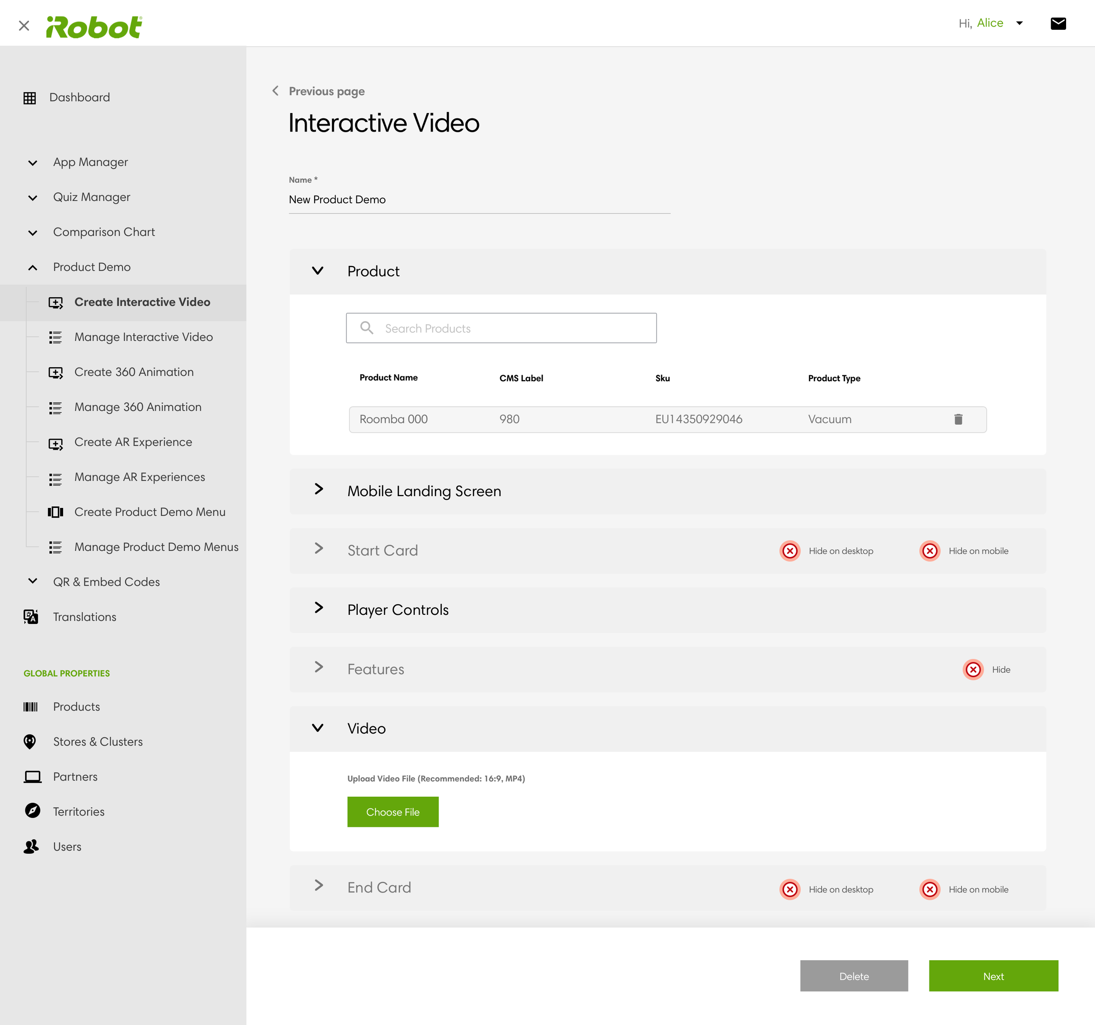Click the Translations icon in sidebar
Viewport: 1095px width, 1025px height.
pyautogui.click(x=31, y=617)
